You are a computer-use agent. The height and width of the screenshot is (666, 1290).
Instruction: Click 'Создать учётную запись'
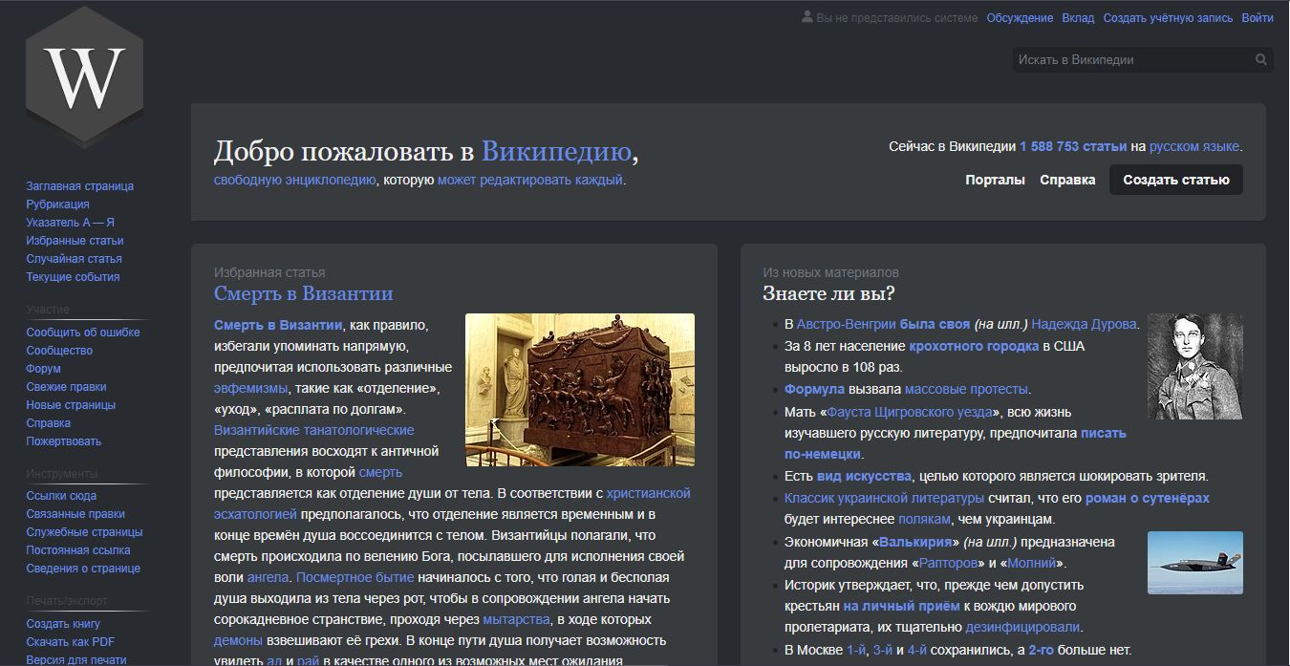(x=1168, y=18)
